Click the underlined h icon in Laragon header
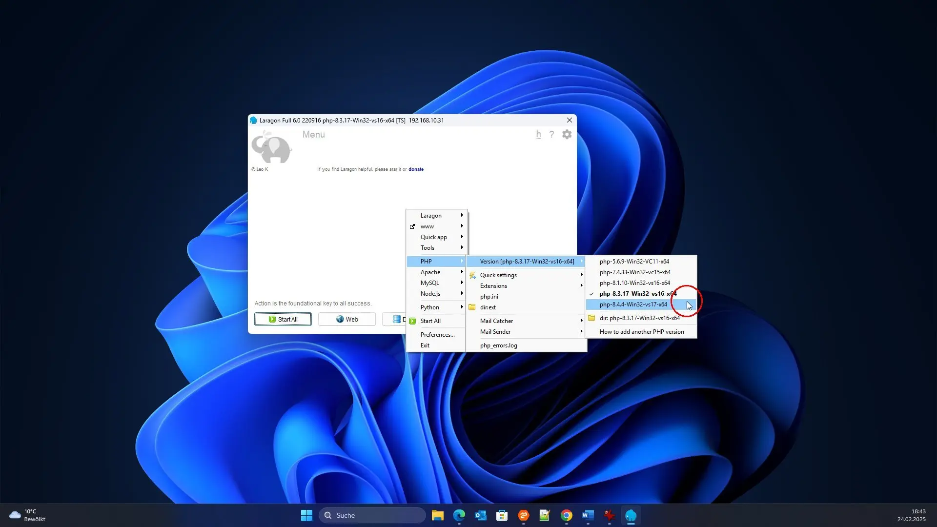 point(538,134)
